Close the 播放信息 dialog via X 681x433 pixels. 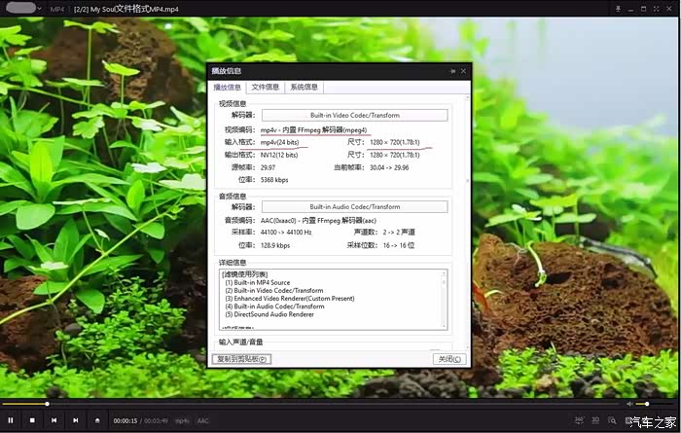tap(464, 71)
